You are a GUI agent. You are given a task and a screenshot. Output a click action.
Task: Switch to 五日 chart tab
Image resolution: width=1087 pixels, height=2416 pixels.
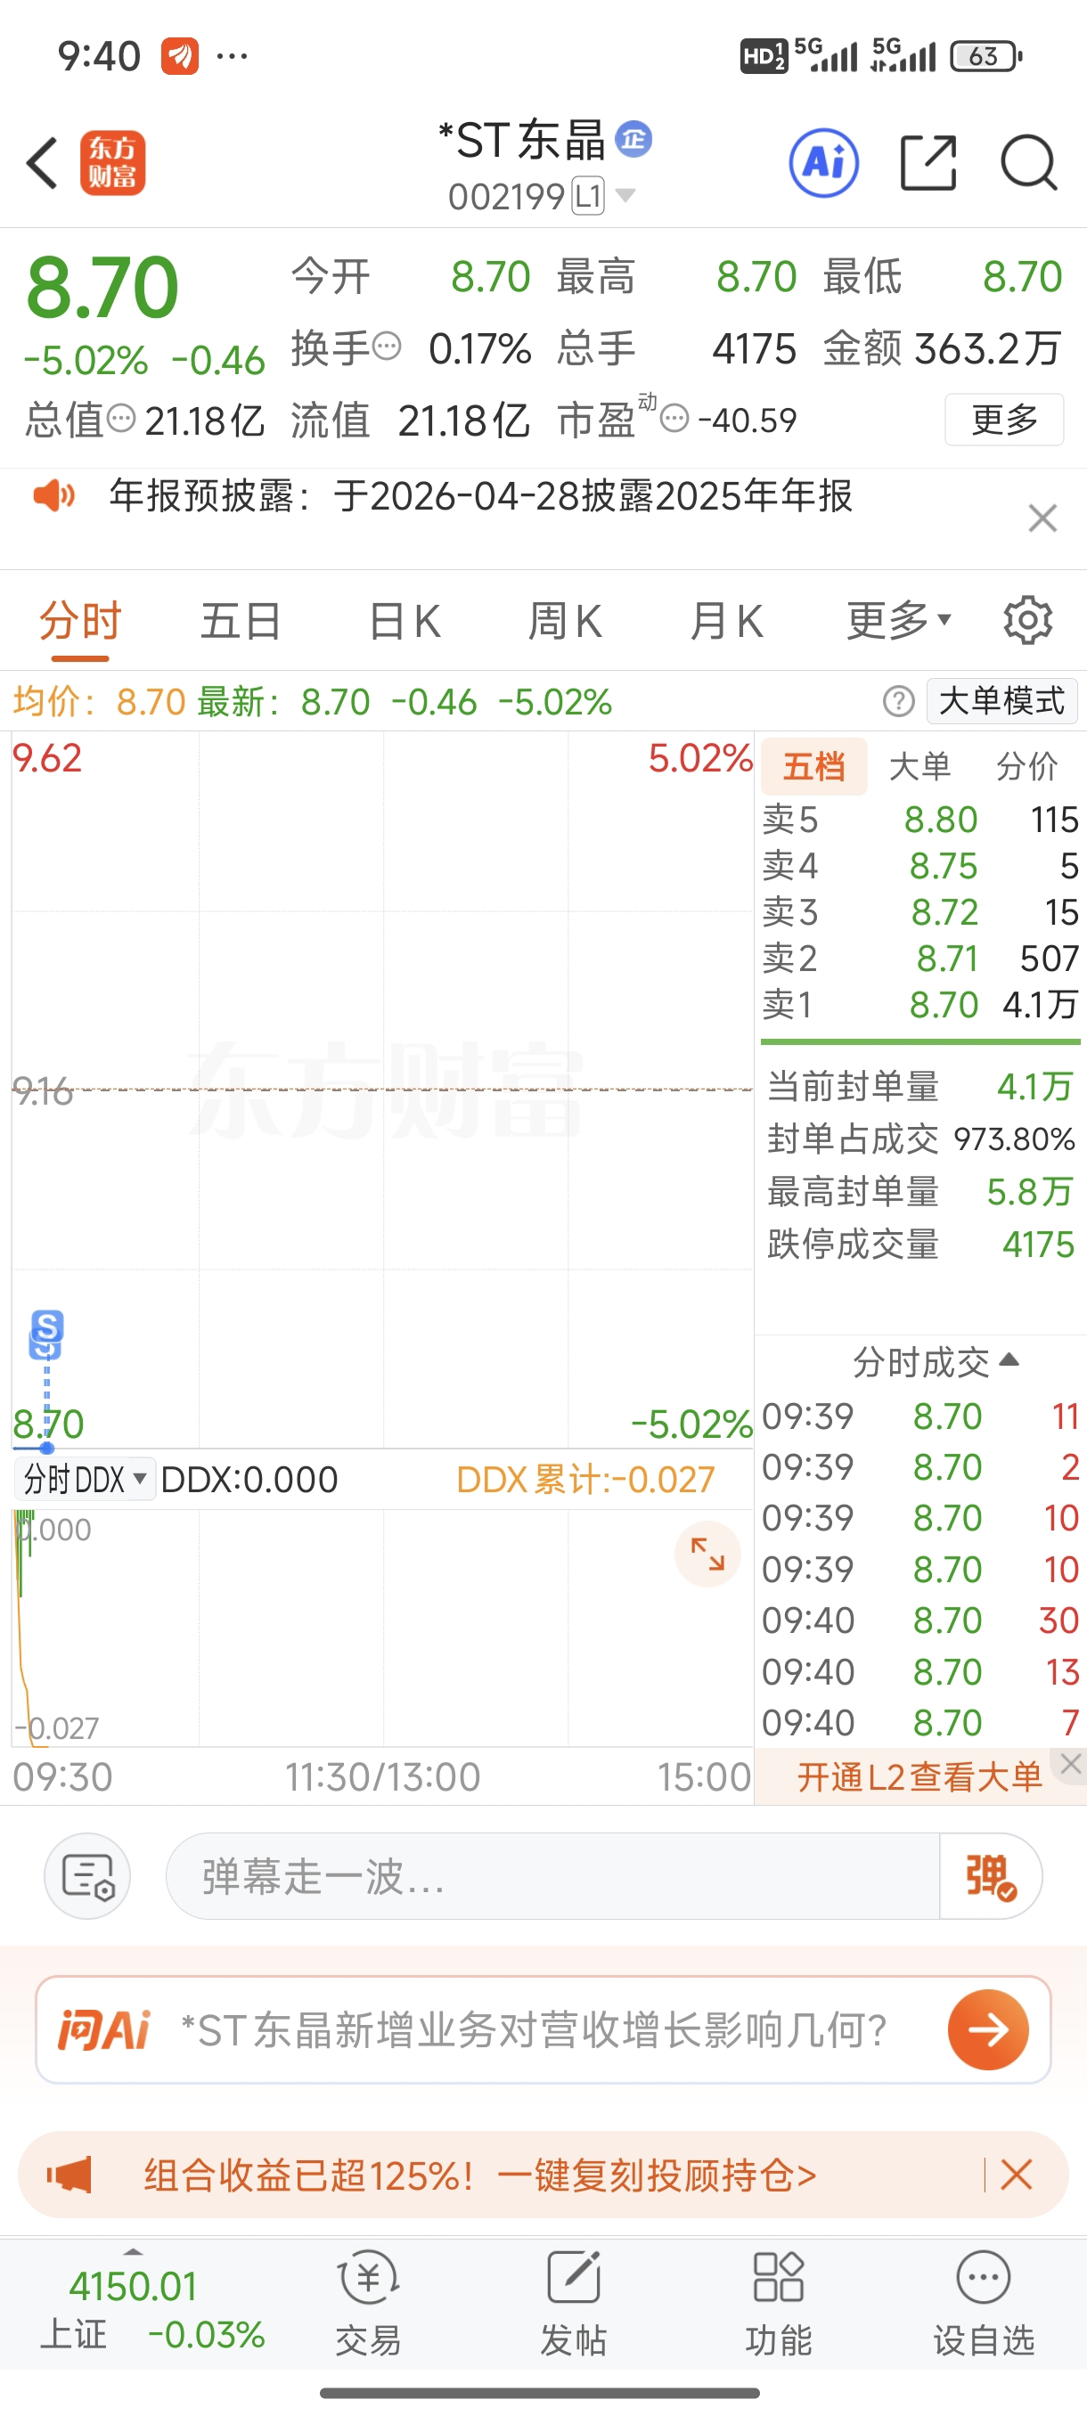241,621
